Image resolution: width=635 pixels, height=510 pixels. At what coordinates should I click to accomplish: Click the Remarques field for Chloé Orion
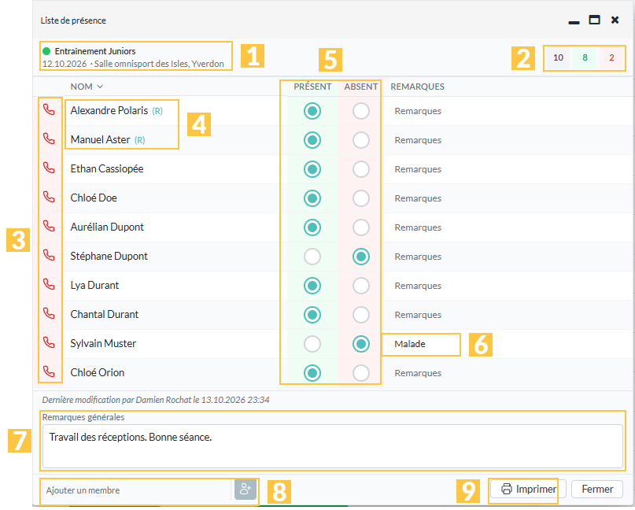(x=418, y=373)
